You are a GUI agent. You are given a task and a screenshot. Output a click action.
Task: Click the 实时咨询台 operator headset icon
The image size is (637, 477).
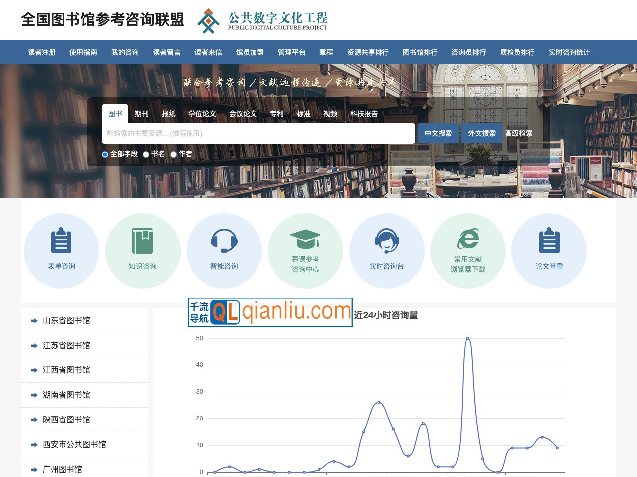click(x=387, y=239)
